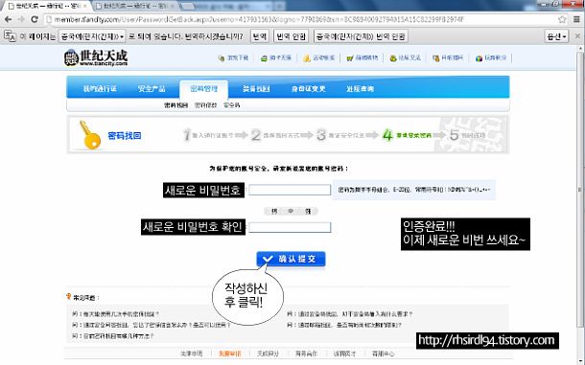Viewport: 585px width, 365px height.
Task: Click the 天成积分 footer link
Action: [x=268, y=354]
